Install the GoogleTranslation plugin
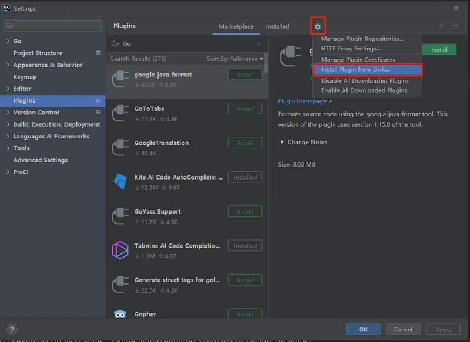This screenshot has height=342, width=470. (245, 143)
